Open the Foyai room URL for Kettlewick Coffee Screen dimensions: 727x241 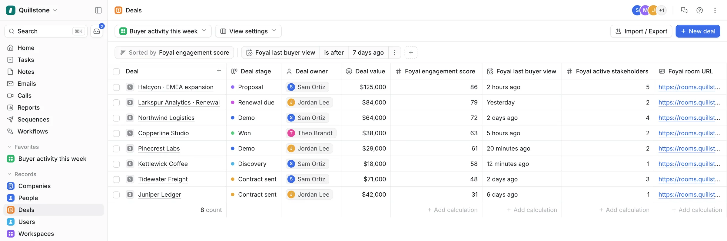pyautogui.click(x=689, y=164)
